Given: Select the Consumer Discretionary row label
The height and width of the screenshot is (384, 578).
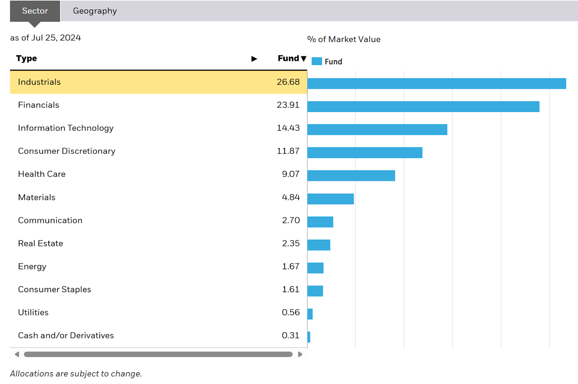Looking at the screenshot, I should coord(67,151).
